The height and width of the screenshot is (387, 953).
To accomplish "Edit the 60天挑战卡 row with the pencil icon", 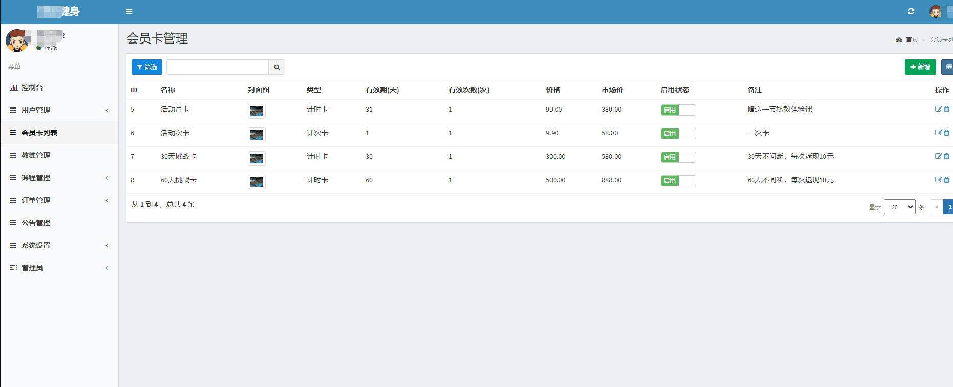I will [x=938, y=180].
